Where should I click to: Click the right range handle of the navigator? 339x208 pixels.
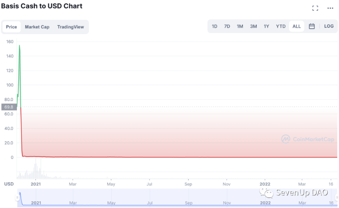pyautogui.click(x=337, y=197)
